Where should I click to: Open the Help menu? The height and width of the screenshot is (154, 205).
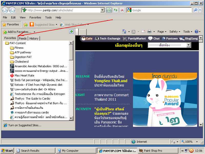[58, 17]
